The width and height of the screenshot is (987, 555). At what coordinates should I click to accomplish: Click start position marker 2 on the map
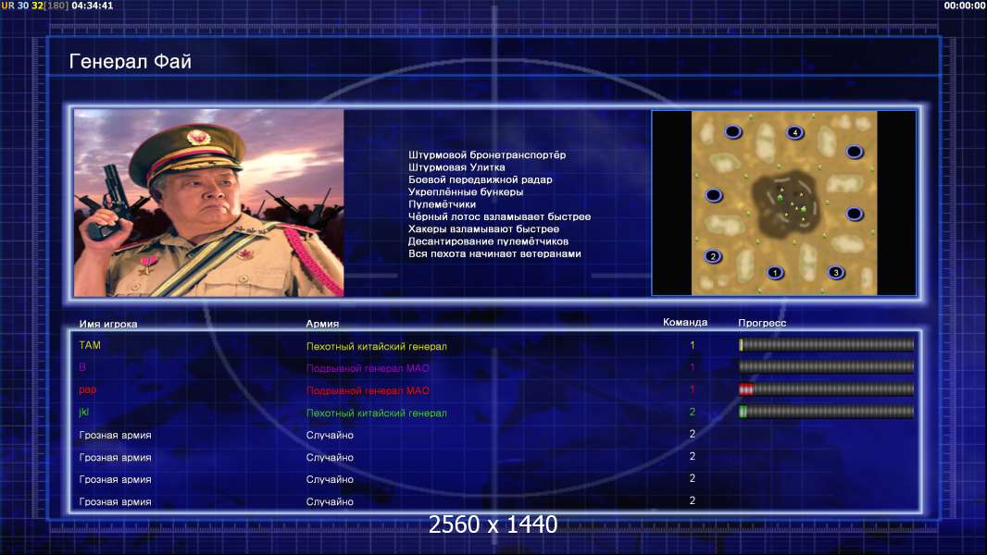coord(713,256)
